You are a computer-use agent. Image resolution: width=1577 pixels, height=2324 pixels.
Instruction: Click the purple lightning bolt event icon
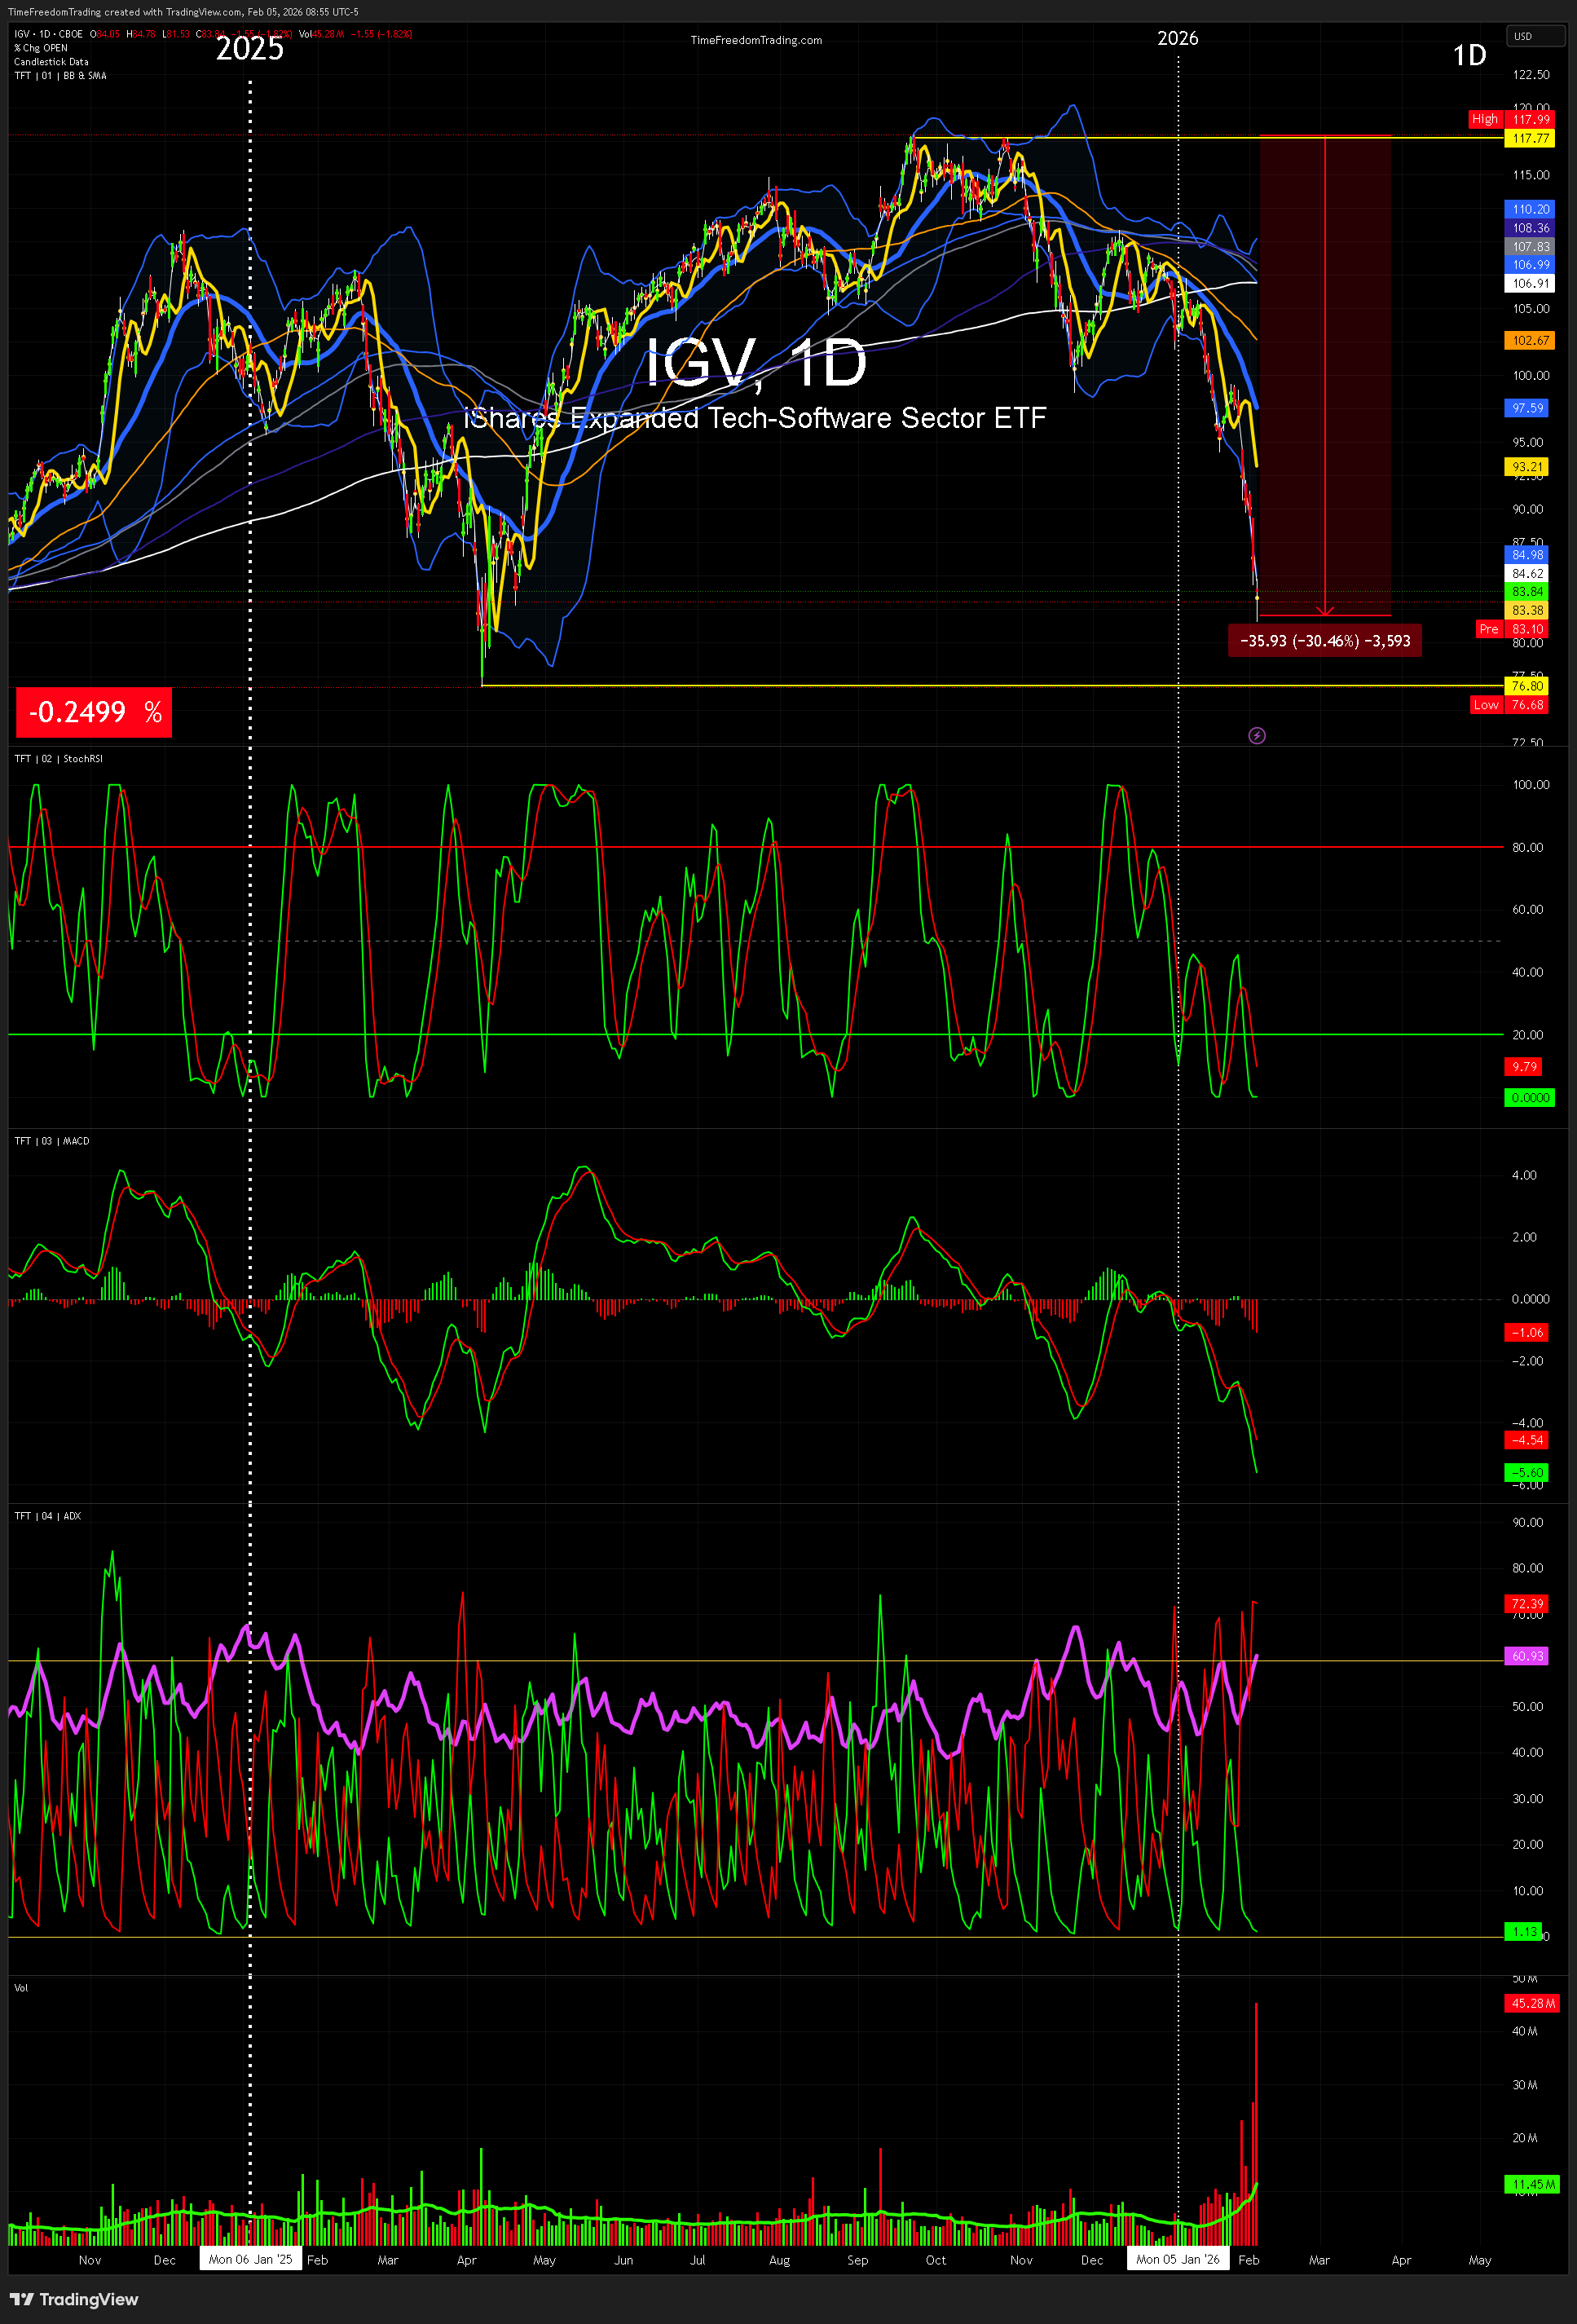pos(1257,735)
